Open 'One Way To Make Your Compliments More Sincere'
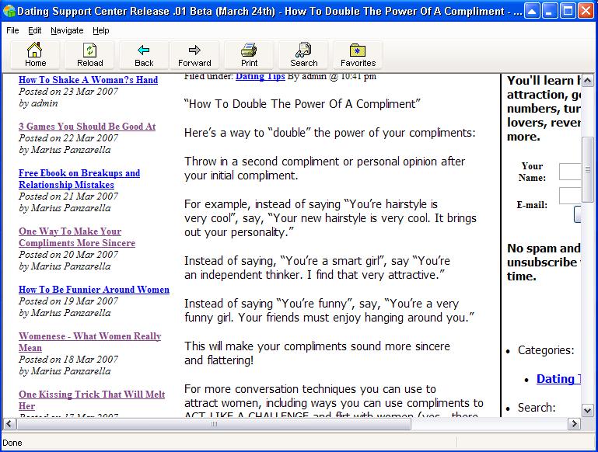 click(77, 237)
